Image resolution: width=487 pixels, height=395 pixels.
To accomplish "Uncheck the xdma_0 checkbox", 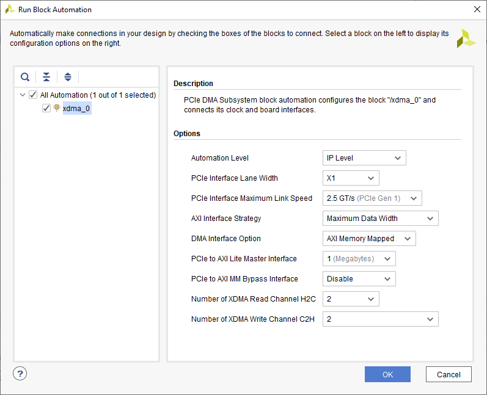I will [46, 108].
